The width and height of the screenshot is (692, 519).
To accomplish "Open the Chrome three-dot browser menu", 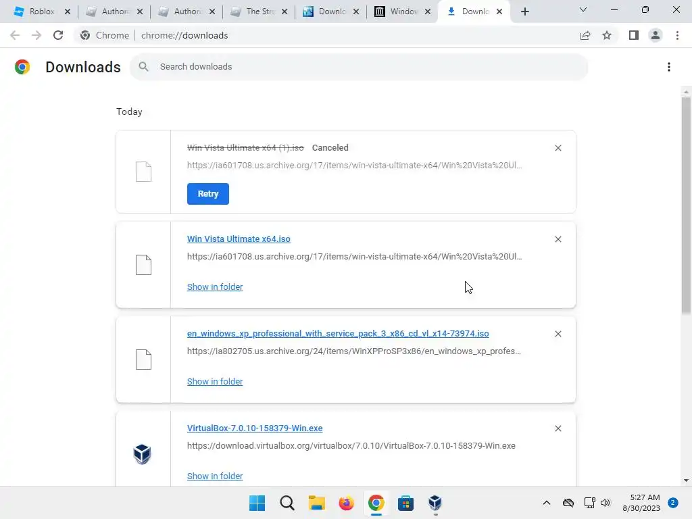I will [x=677, y=35].
